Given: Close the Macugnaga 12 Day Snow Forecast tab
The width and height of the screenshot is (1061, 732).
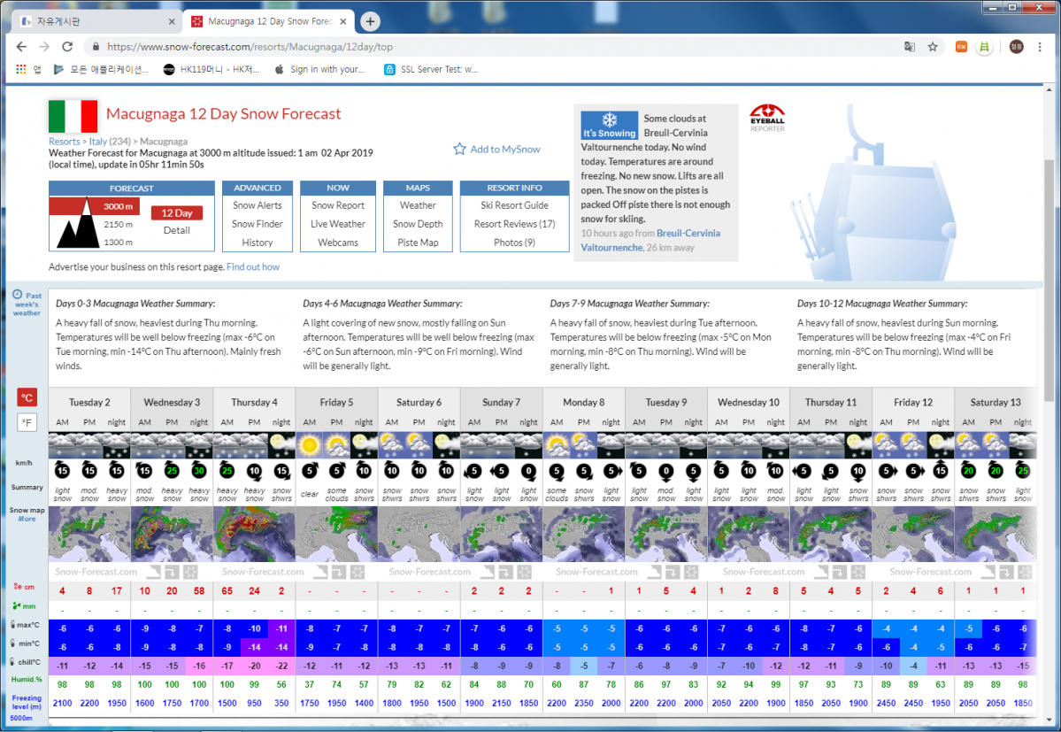Looking at the screenshot, I should click(343, 21).
